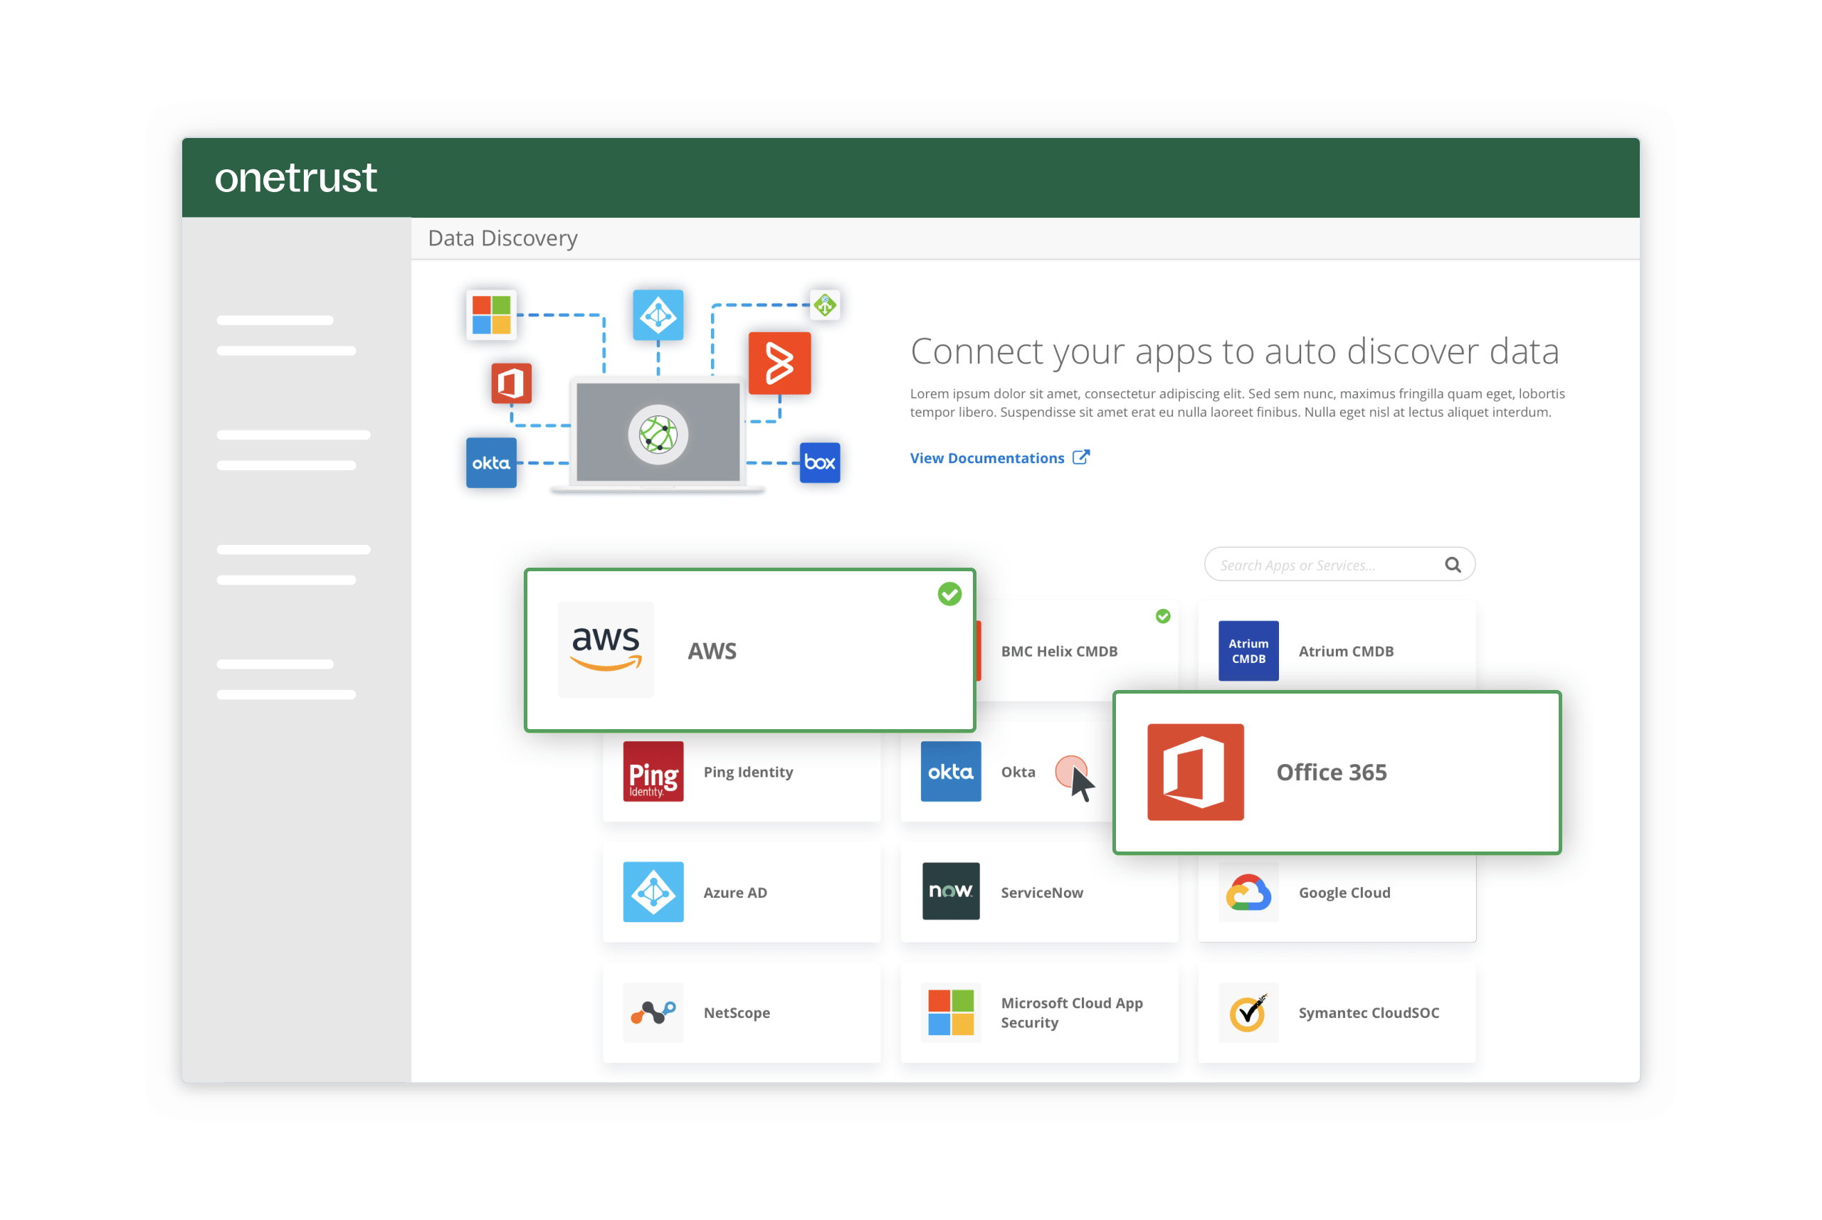Select the Symantec CloudSOC label

pyautogui.click(x=1368, y=1013)
